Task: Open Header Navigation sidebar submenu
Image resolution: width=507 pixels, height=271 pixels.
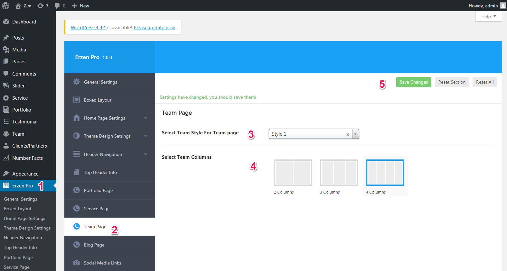Action: [x=23, y=238]
